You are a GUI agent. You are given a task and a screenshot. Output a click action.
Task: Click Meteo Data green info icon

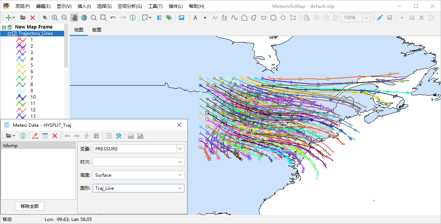tap(23, 136)
